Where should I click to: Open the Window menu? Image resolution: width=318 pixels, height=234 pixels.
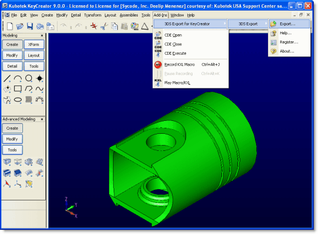point(177,15)
